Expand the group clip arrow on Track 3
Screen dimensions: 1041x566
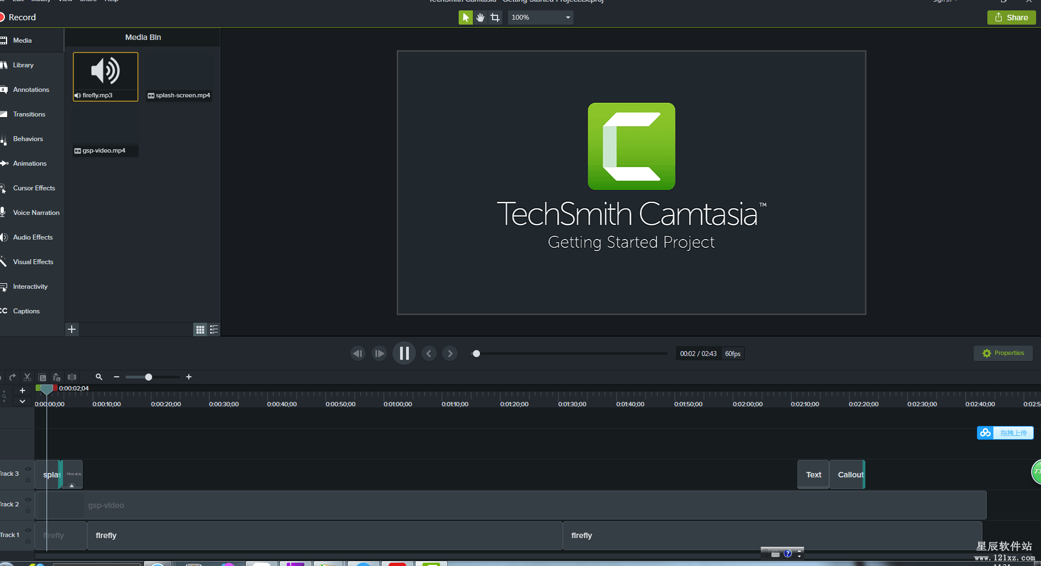click(x=71, y=486)
